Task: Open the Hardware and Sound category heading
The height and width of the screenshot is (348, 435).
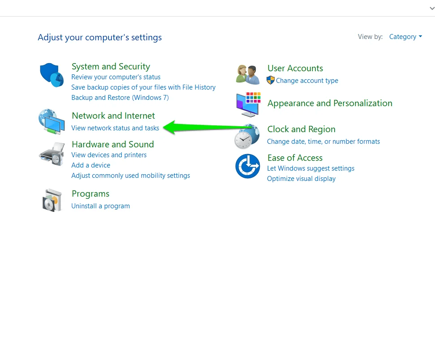Action: pyautogui.click(x=112, y=144)
